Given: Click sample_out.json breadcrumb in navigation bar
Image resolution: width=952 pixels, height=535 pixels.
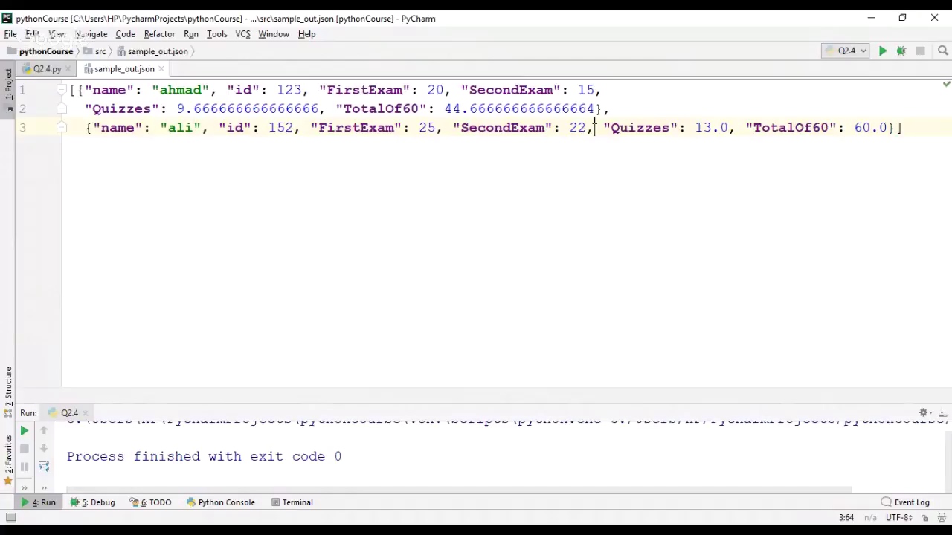Looking at the screenshot, I should point(152,51).
